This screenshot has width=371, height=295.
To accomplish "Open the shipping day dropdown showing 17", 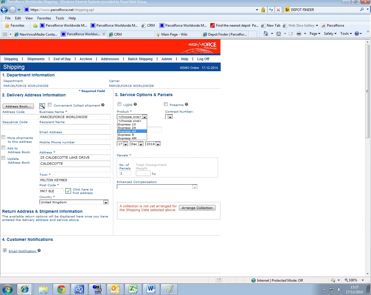I will (123, 144).
